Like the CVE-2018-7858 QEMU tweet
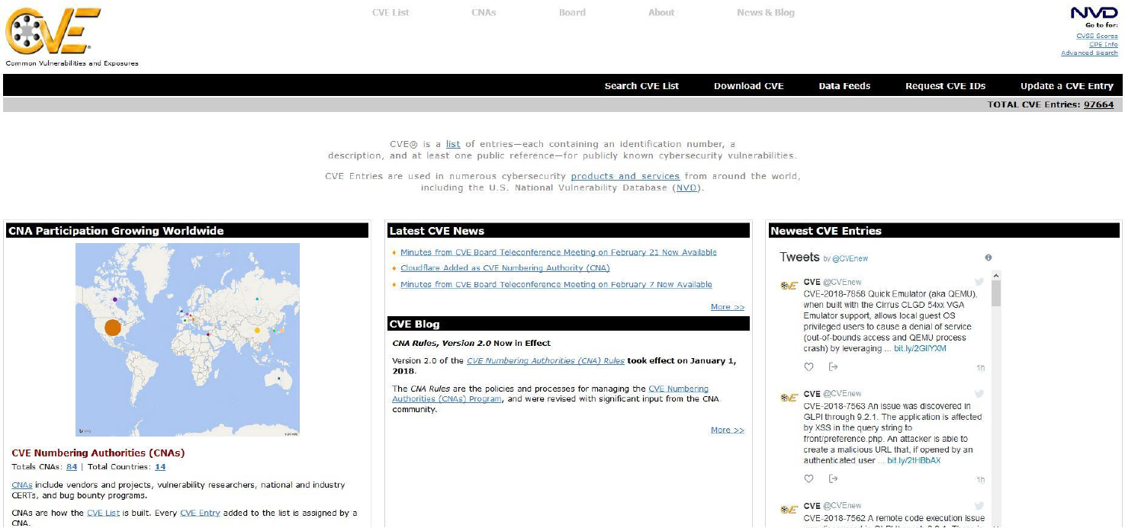The image size is (1125, 528). [x=809, y=366]
